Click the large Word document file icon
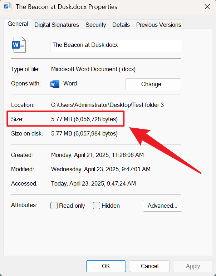Image resolution: width=216 pixels, height=276 pixels. point(19,45)
